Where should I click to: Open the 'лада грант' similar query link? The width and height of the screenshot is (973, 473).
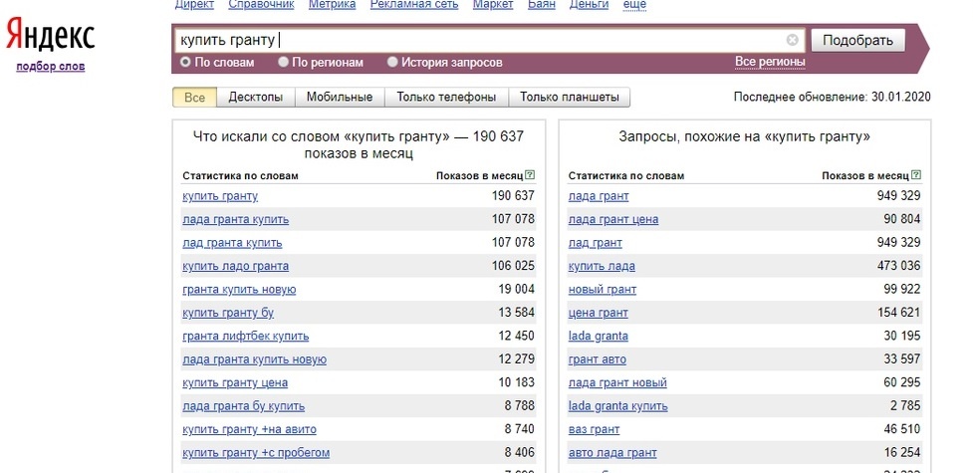599,196
